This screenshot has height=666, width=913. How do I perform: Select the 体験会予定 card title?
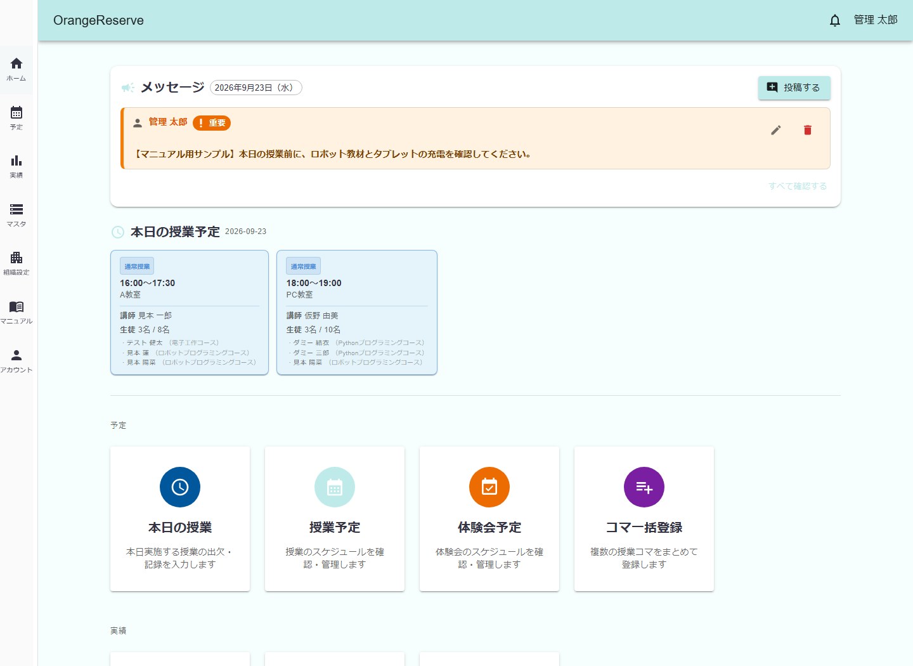(489, 528)
